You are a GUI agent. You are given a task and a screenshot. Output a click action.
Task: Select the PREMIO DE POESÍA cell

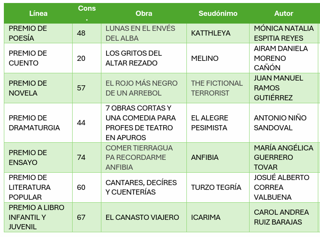(28, 33)
